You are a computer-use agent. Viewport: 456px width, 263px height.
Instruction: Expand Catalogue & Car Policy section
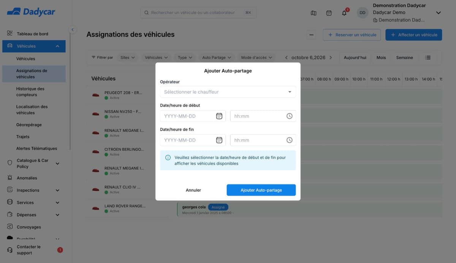pos(57,163)
